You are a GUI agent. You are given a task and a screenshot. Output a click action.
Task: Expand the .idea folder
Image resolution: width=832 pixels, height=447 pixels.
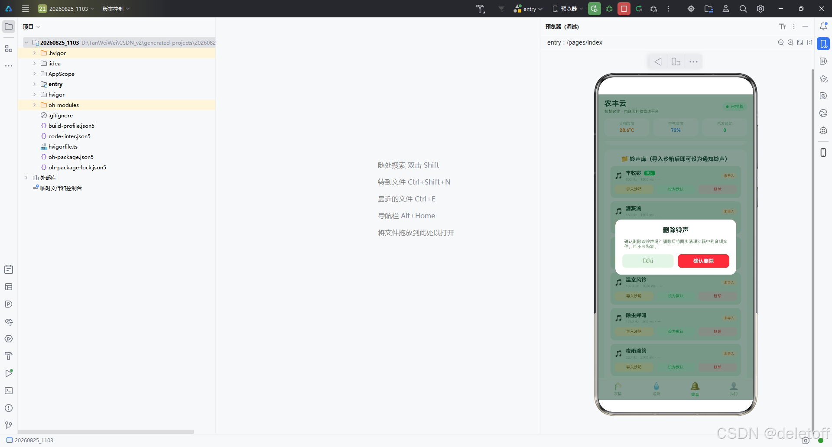coord(35,63)
